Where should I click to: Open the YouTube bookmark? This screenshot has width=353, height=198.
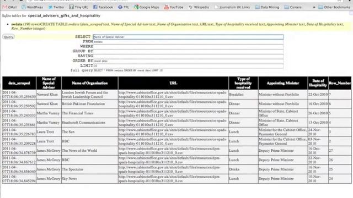pyautogui.click(x=174, y=7)
